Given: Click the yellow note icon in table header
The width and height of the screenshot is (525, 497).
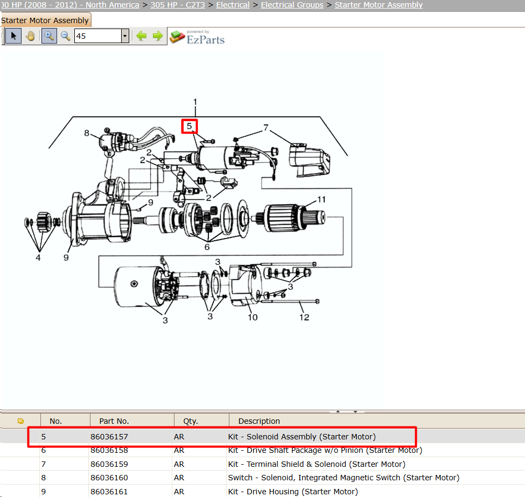Looking at the screenshot, I should point(21,421).
